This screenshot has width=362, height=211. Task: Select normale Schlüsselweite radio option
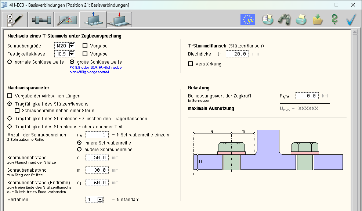point(10,62)
